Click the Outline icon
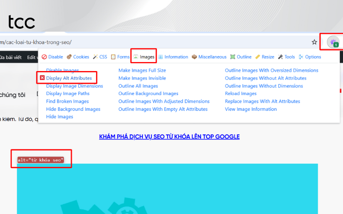The image size is (343, 214). click(x=232, y=57)
